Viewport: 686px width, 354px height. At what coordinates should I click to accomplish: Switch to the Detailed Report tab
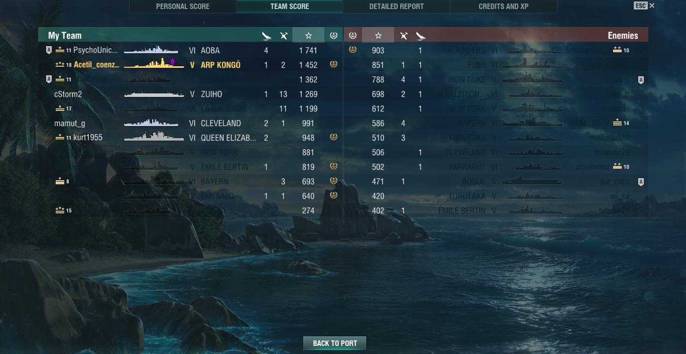[397, 7]
